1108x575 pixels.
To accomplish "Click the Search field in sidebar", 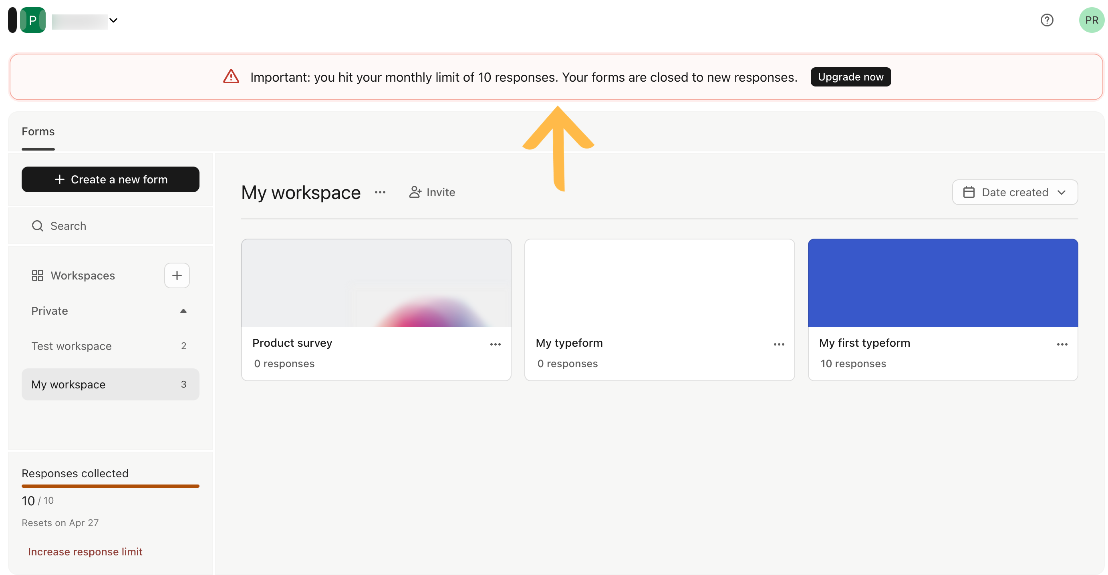I will coord(111,226).
